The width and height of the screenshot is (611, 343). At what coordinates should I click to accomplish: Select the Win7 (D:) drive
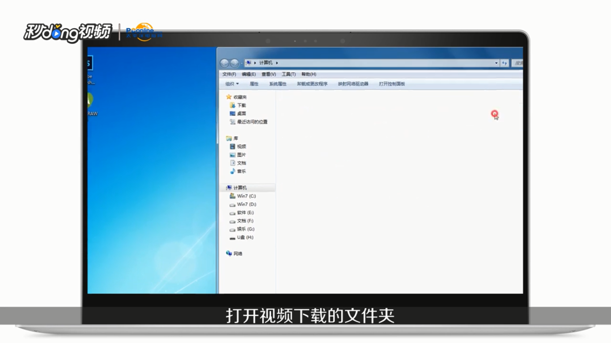pos(243,204)
